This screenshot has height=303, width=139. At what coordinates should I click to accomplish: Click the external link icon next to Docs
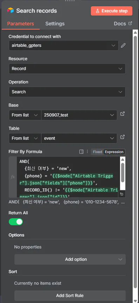tap(130, 23)
